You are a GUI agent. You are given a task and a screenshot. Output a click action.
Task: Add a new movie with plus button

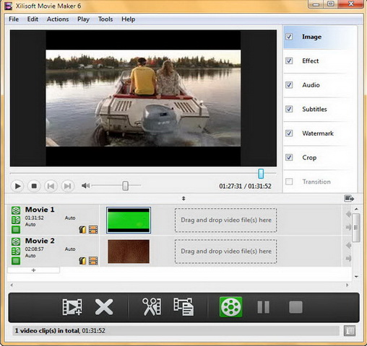[33, 270]
